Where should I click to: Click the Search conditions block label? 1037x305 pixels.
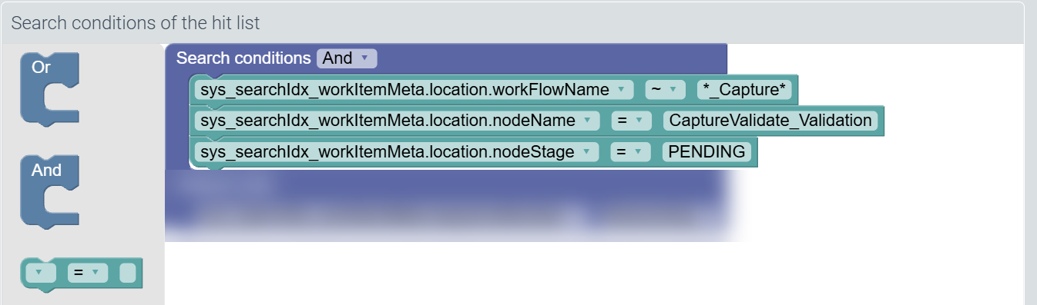pyautogui.click(x=243, y=58)
